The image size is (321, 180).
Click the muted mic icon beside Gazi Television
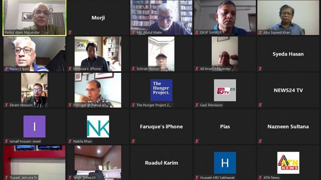(x=197, y=105)
